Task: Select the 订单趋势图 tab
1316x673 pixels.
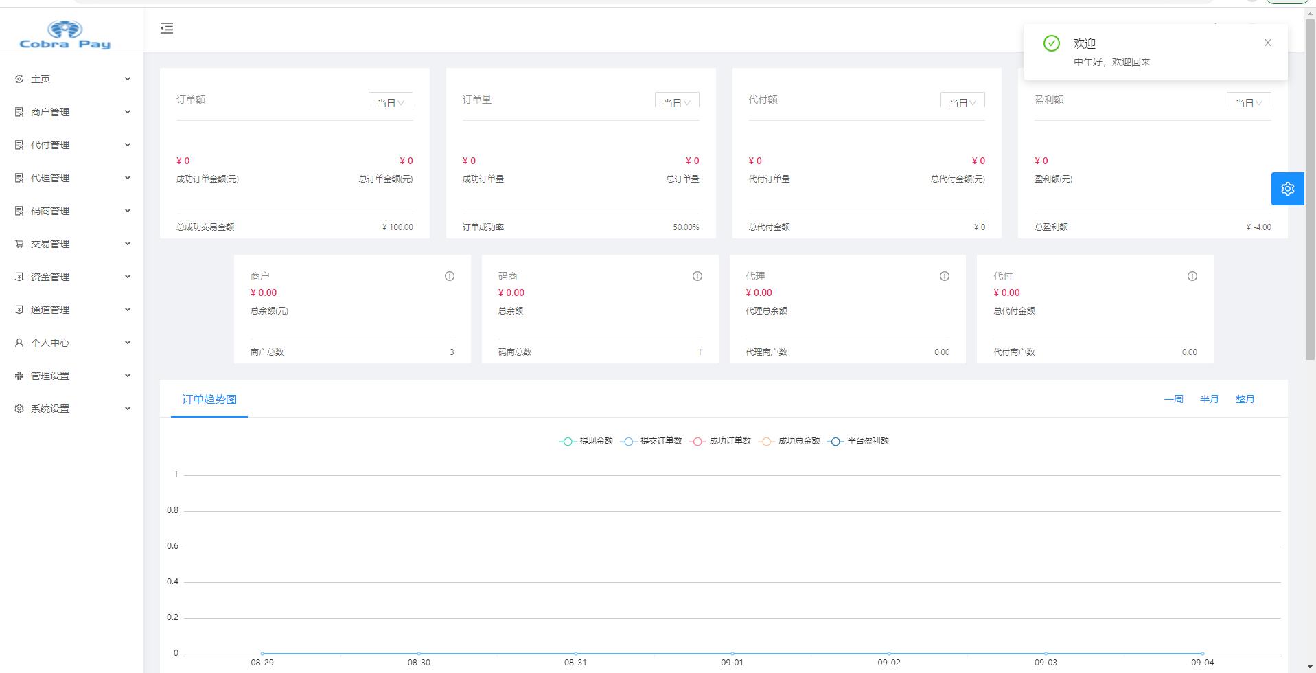Action: (x=209, y=399)
